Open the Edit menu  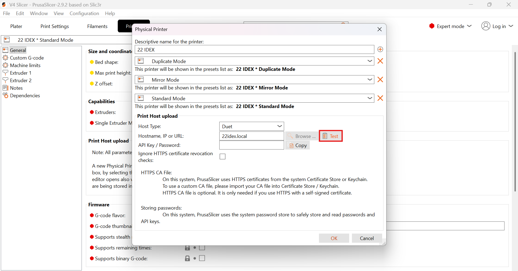coord(20,13)
